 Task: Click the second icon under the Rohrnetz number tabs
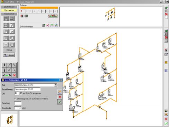click(x=26, y=16)
